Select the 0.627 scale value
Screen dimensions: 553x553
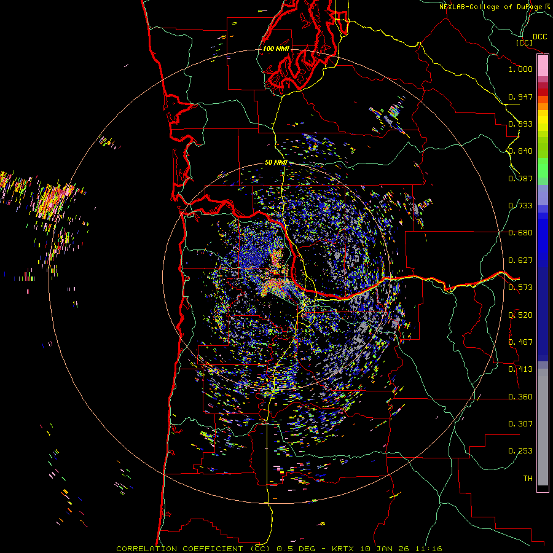click(520, 261)
